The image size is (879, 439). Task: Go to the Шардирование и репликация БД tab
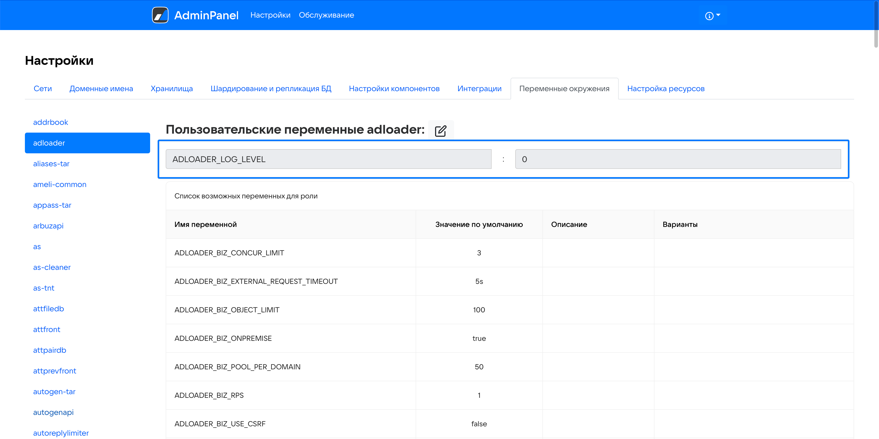pyautogui.click(x=271, y=89)
